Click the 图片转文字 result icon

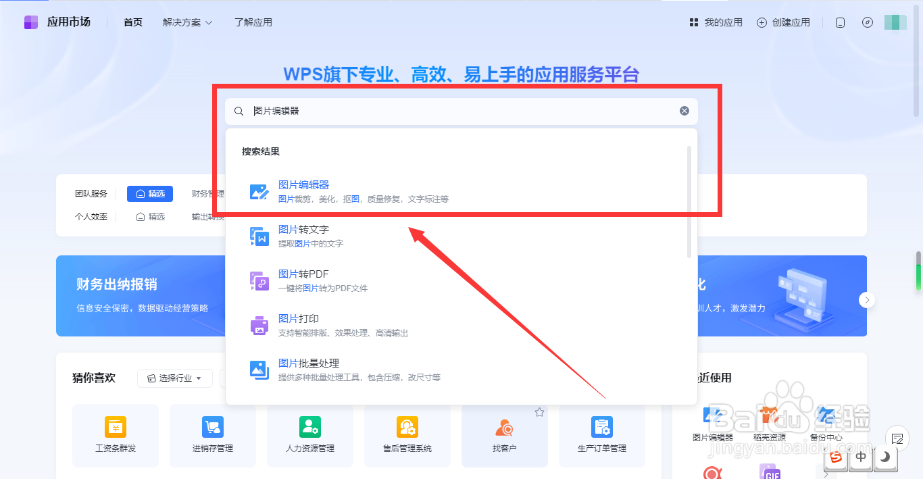[259, 236]
